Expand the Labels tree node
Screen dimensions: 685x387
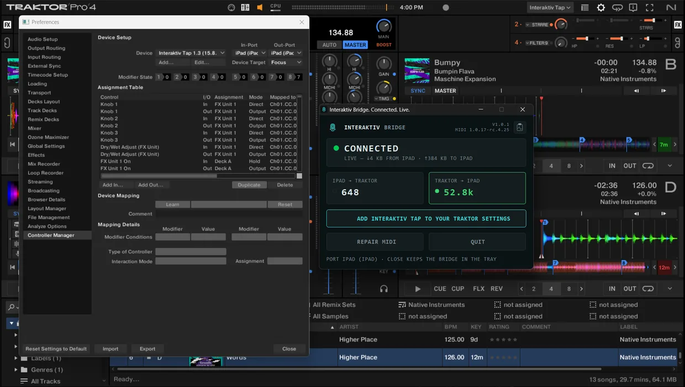click(15, 358)
